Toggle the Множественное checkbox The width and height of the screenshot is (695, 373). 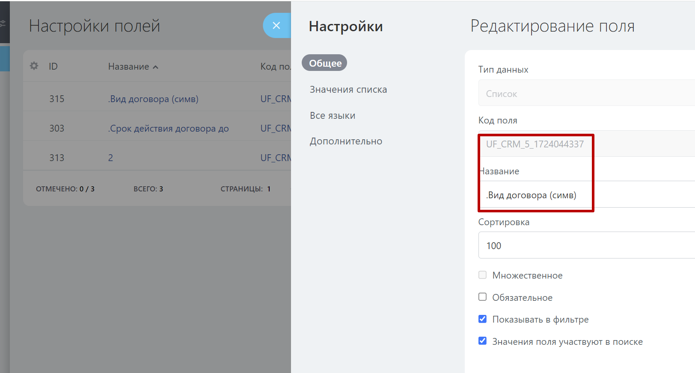coord(482,275)
